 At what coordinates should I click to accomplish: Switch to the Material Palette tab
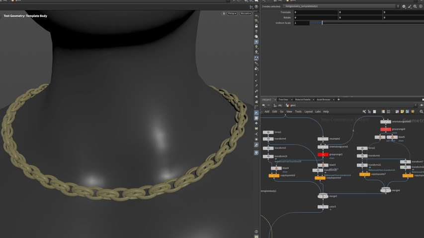pyautogui.click(x=303, y=100)
